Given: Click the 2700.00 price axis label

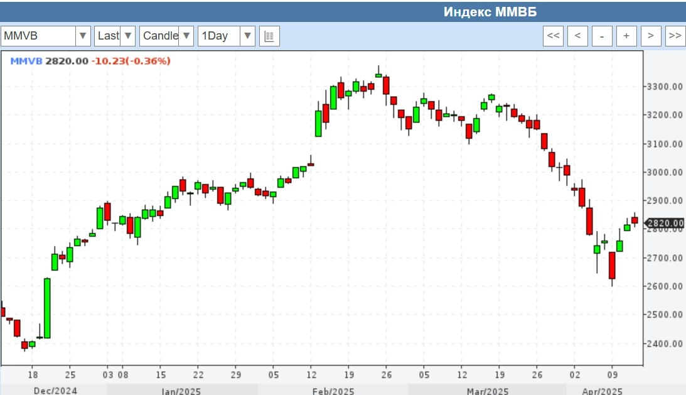Looking at the screenshot, I should point(665,258).
